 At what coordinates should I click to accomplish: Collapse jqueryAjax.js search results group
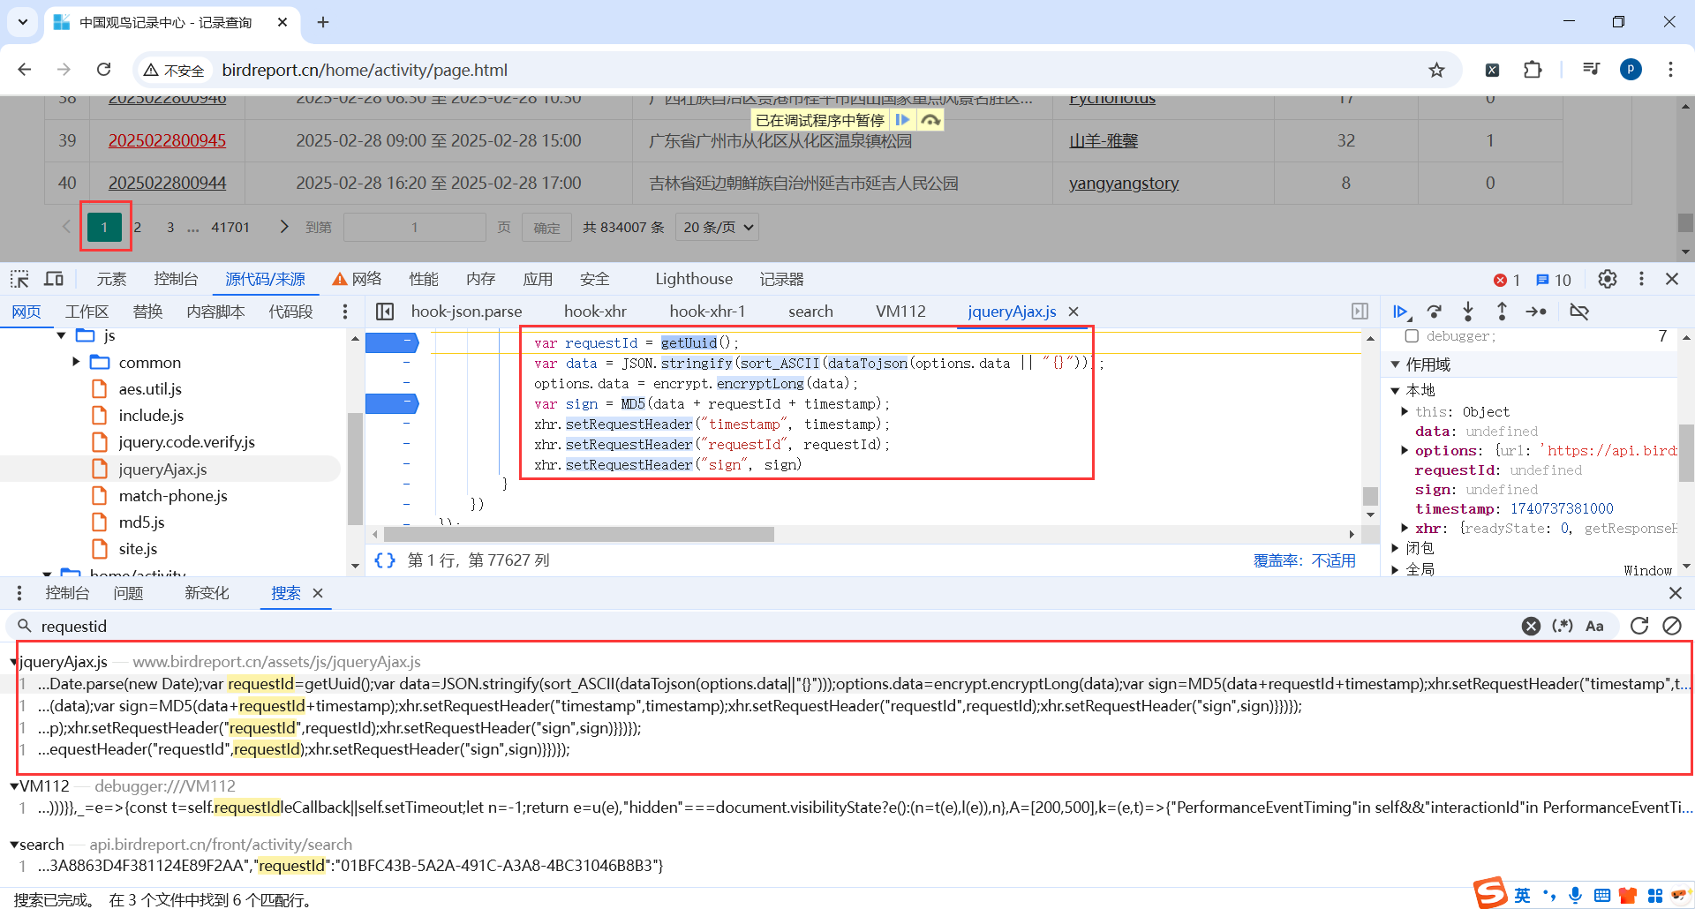pyautogui.click(x=14, y=662)
